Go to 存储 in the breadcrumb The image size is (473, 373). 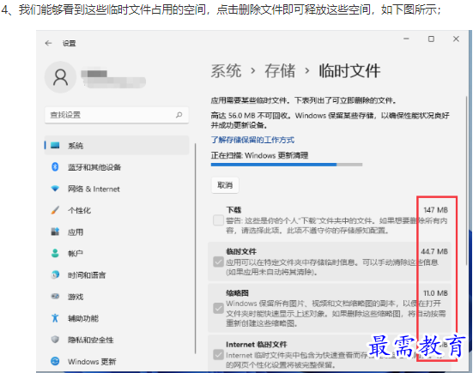tap(280, 71)
